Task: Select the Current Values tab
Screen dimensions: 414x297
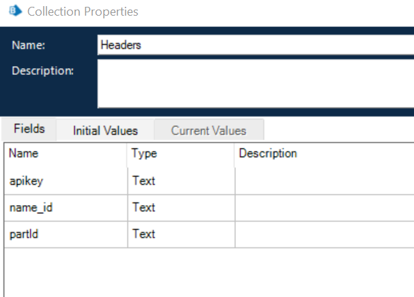Action: pos(209,130)
